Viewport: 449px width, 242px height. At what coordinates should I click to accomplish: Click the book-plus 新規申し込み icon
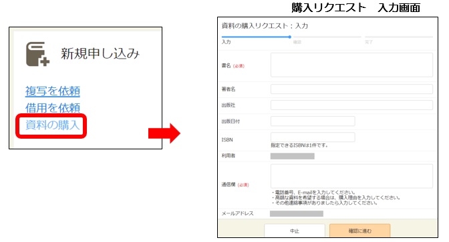[x=37, y=54]
